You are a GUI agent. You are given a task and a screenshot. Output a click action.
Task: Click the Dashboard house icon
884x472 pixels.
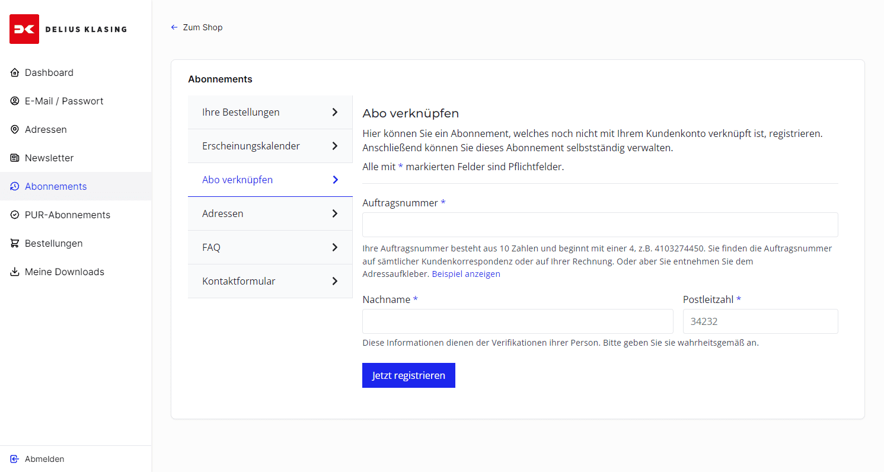coord(15,73)
